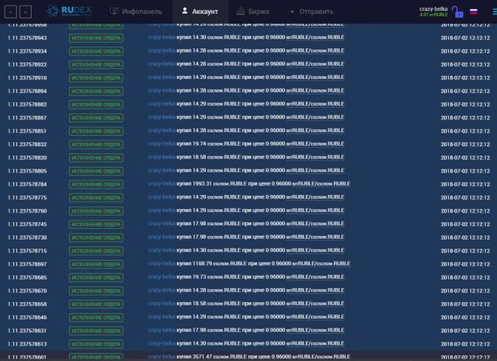Click Исполнение ордера label in row 1.11.237578613
Screen dimensions: 497x361
[96, 344]
